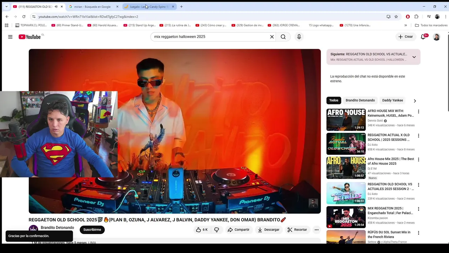Open Afro House Mix 2025 thumbnail
Viewport: 449px width, 253px height.
346,168
